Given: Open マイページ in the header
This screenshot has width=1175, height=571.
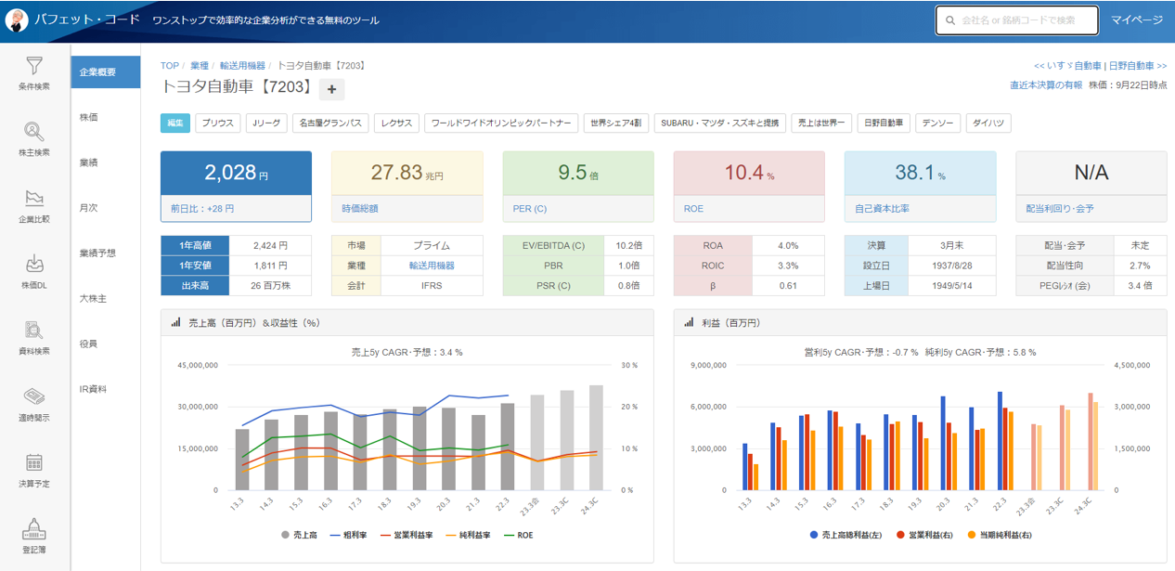Looking at the screenshot, I should (1137, 20).
